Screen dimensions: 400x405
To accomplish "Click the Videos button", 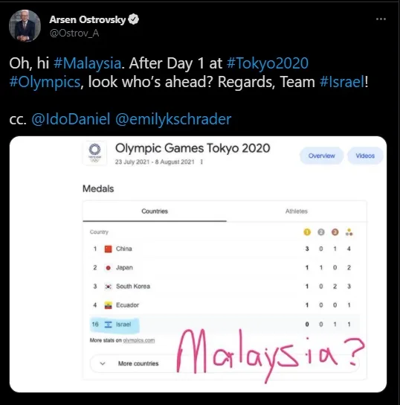I will coord(365,156).
